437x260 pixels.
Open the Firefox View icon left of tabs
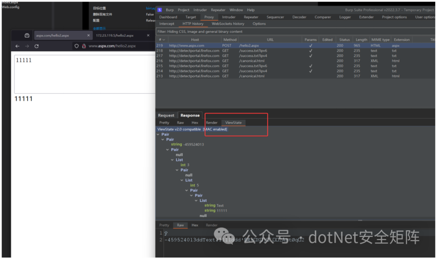pos(27,35)
